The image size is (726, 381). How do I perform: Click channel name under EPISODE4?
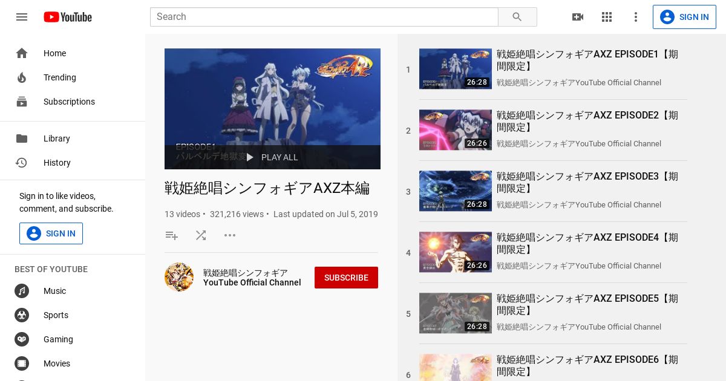pos(579,266)
